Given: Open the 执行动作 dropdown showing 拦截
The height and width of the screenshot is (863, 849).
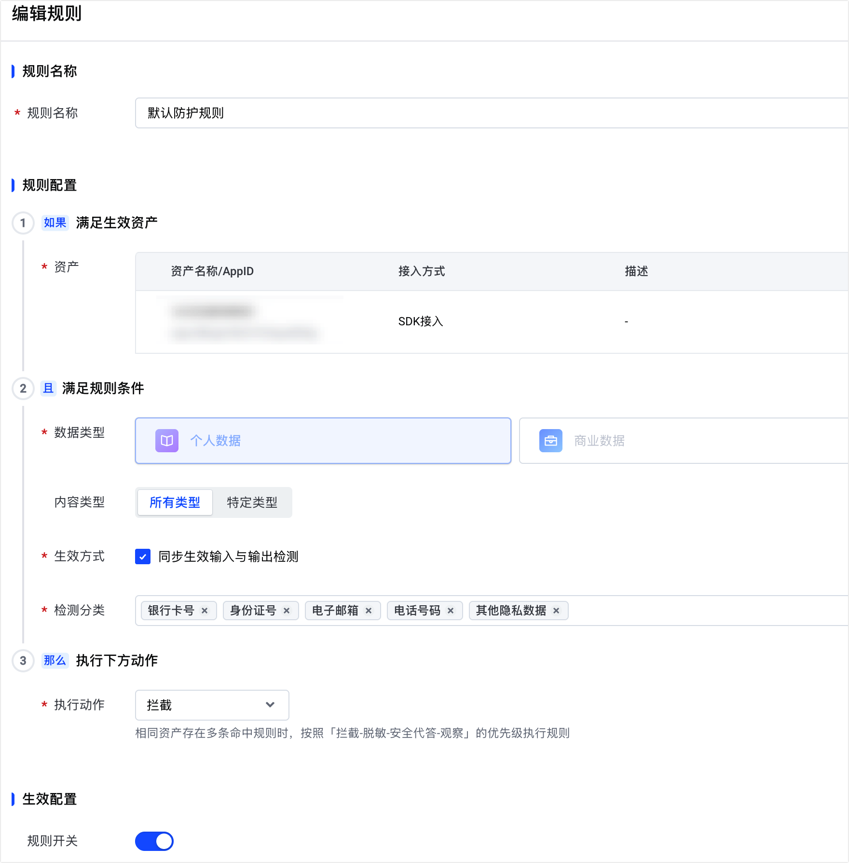Looking at the screenshot, I should (x=212, y=705).
